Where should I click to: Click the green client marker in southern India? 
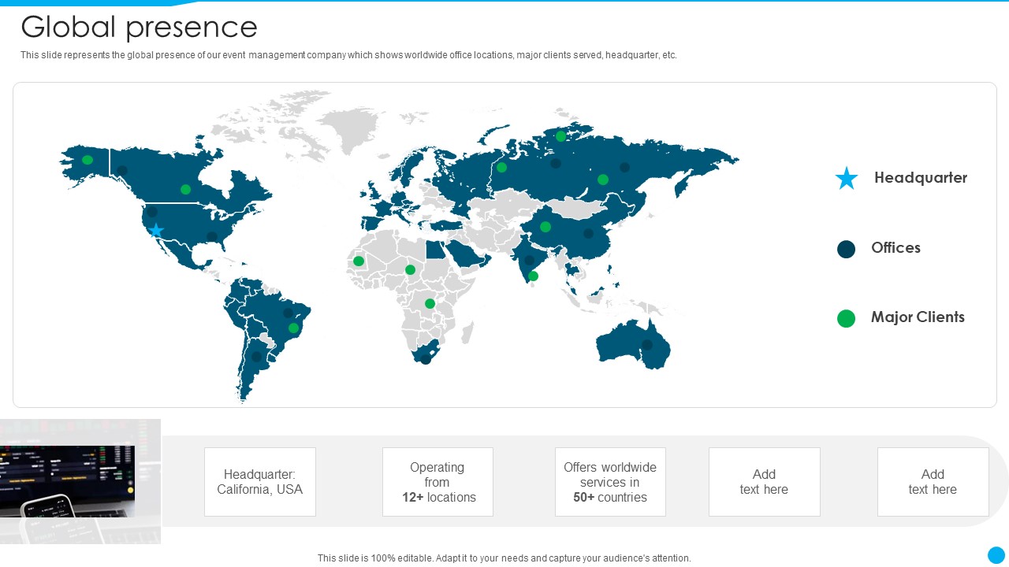533,276
